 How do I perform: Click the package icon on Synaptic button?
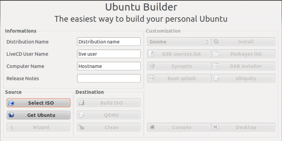coord(152,66)
